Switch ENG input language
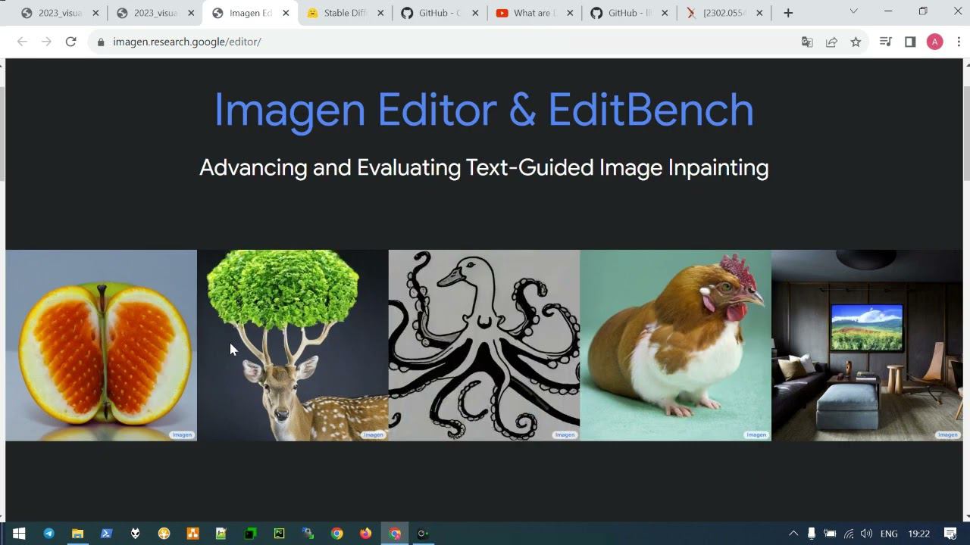The width and height of the screenshot is (970, 545). point(889,534)
